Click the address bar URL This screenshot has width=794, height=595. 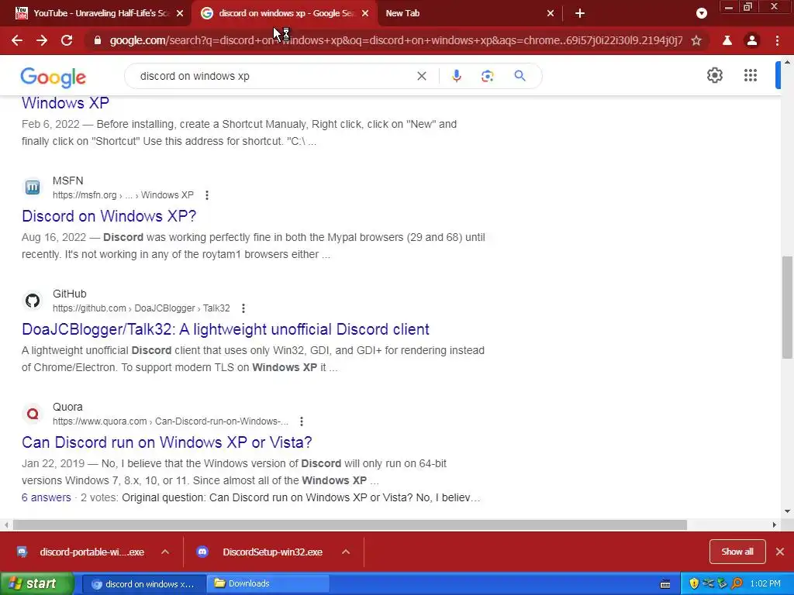point(396,40)
